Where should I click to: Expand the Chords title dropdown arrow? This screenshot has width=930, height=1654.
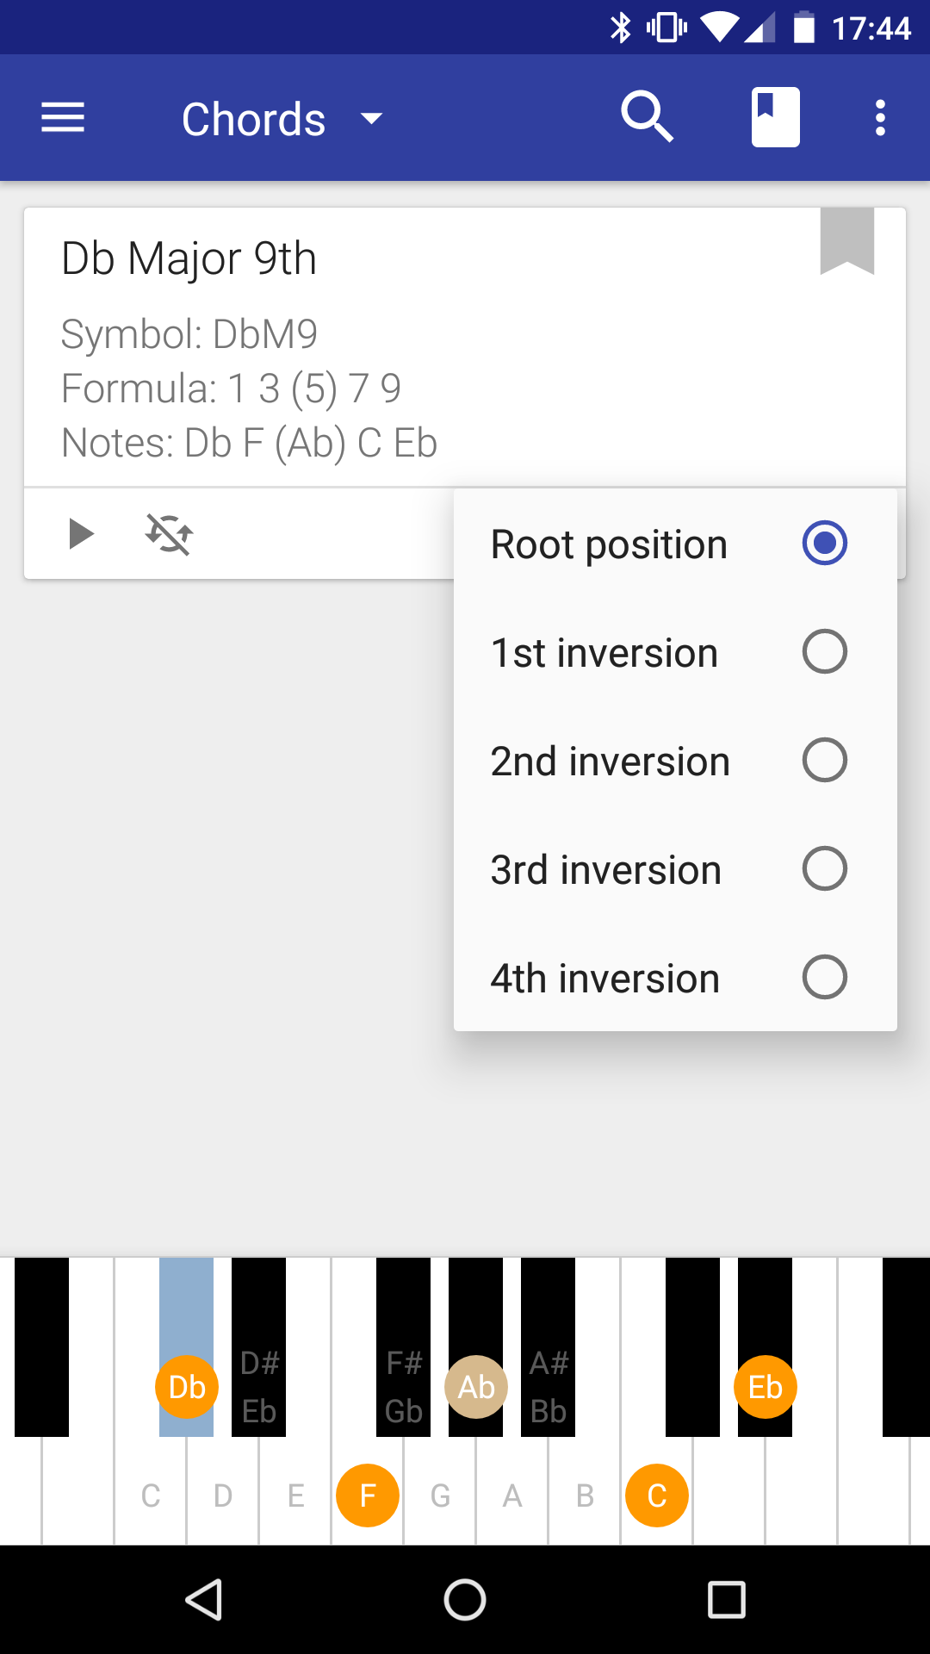371,118
